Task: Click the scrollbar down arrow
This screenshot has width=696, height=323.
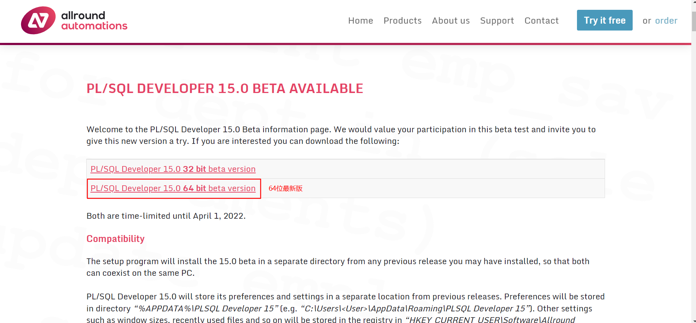Action: [x=694, y=320]
